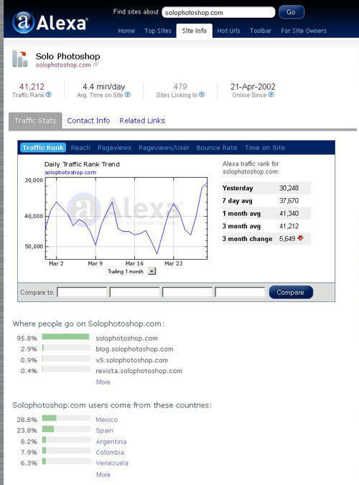Show the Reach chart

[x=80, y=148]
